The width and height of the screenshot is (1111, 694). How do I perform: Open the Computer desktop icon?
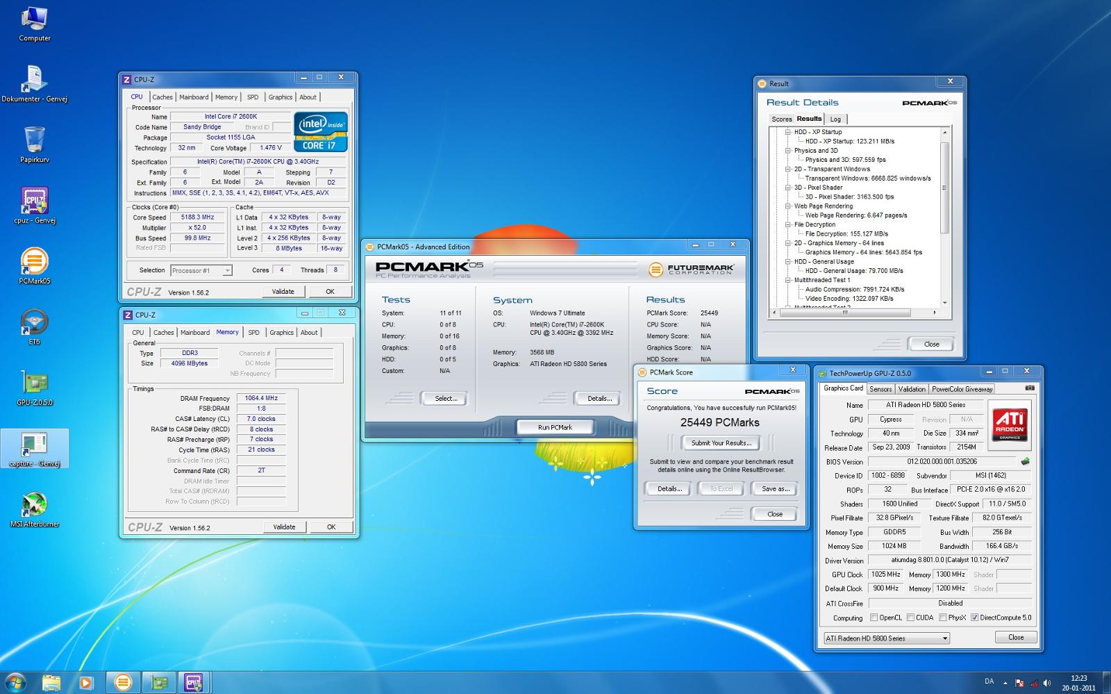click(34, 24)
